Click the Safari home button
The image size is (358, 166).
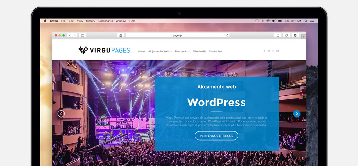[x=121, y=35]
